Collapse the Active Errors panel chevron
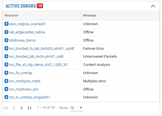This screenshot has height=116, width=162. 153,6
